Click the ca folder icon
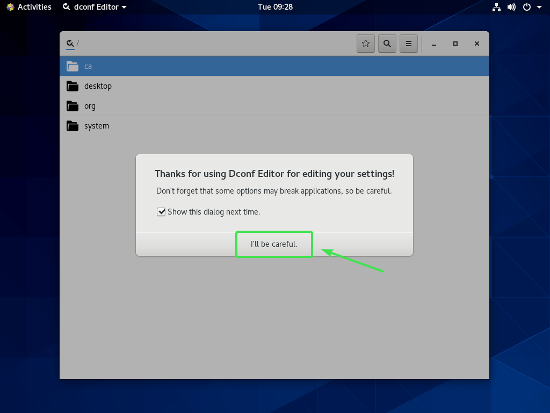Image resolution: width=550 pixels, height=413 pixels. click(x=73, y=66)
